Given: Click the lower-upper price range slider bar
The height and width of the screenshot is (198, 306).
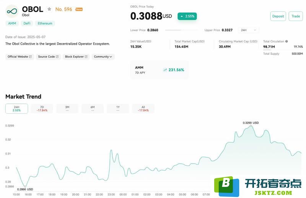Looking at the screenshot, I should (181, 30).
